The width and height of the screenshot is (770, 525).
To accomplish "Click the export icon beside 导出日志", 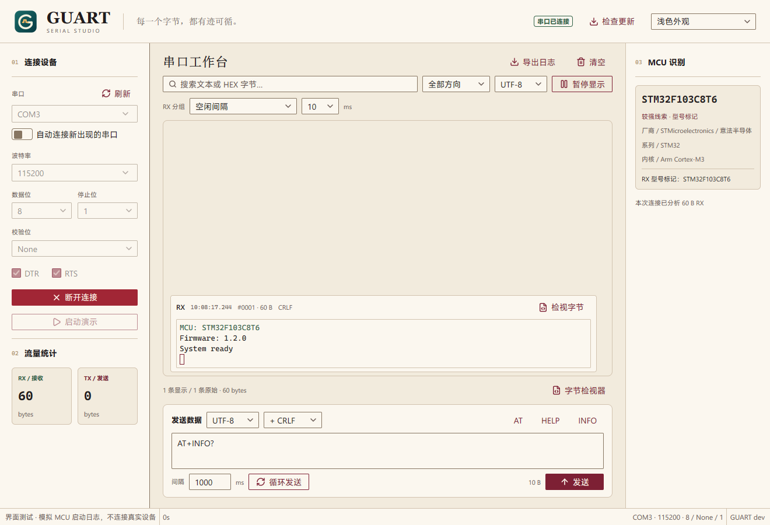I will 514,62.
